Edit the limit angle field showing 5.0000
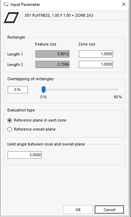This screenshot has height=217, width=131. click(25, 155)
